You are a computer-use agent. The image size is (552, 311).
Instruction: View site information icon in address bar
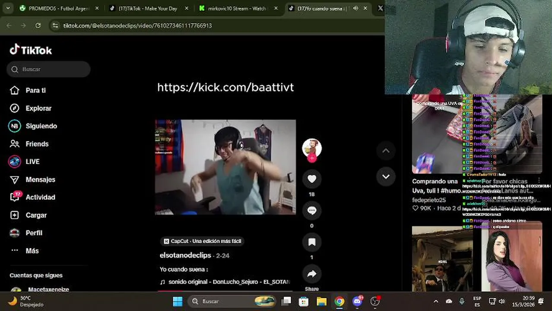tap(55, 25)
